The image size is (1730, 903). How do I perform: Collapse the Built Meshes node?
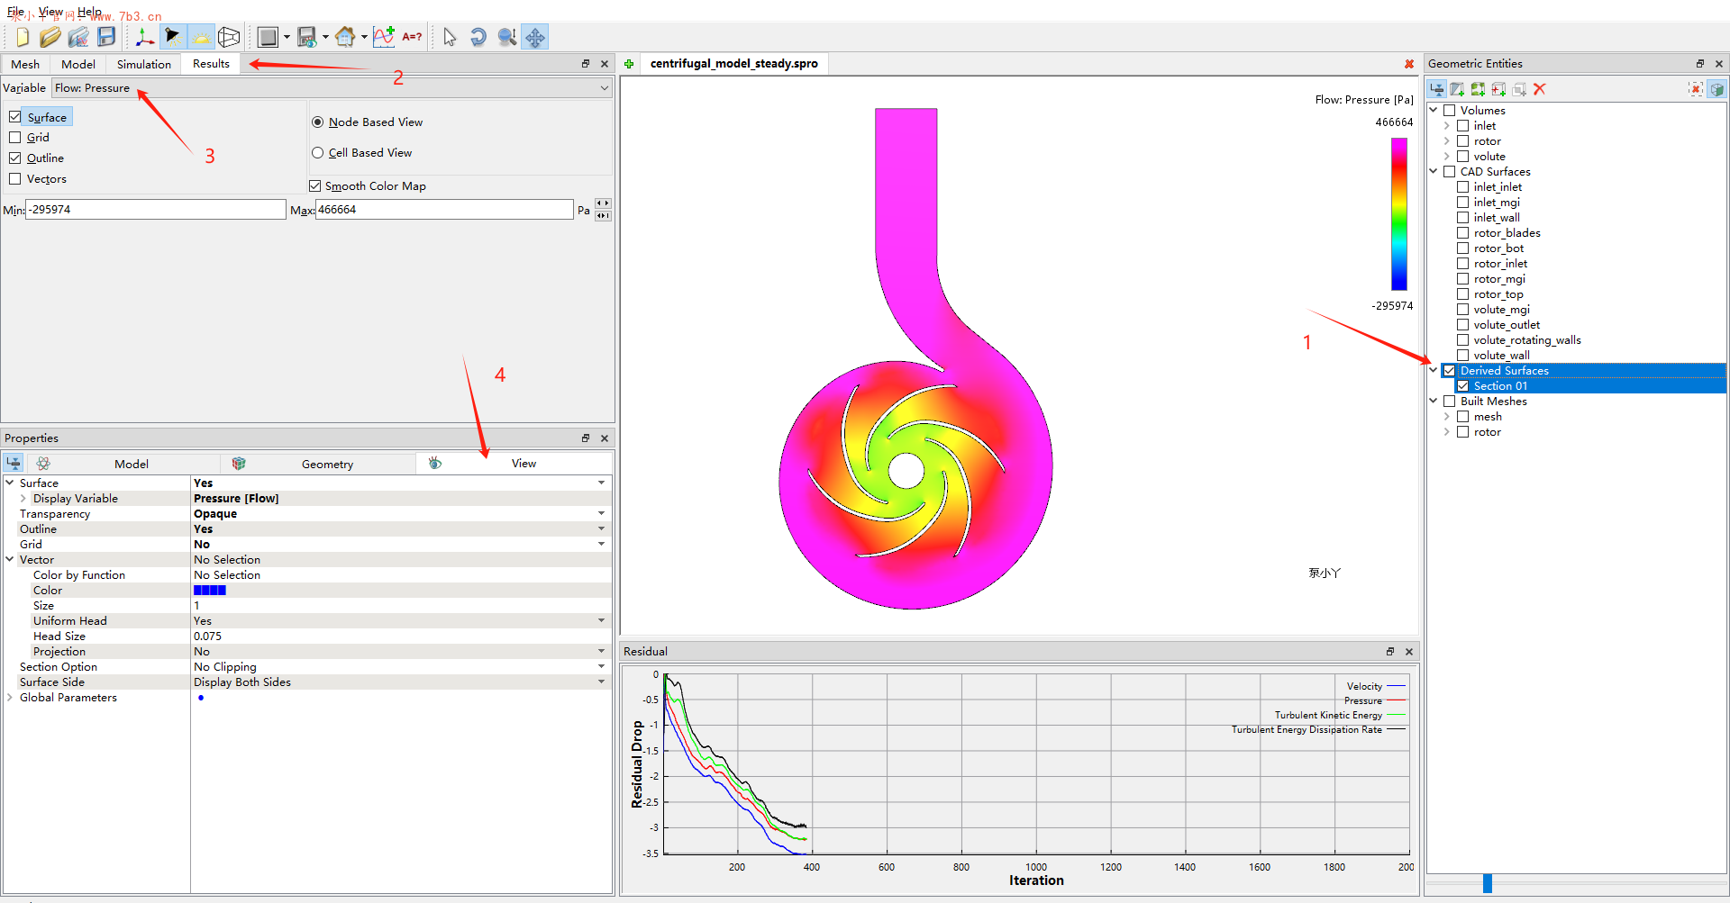tap(1434, 402)
